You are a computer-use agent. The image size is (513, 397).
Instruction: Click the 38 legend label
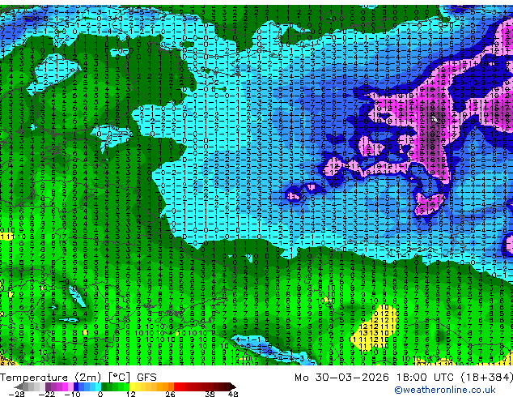click(x=210, y=394)
